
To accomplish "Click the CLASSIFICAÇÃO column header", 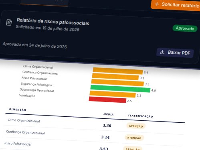I will tap(140, 116).
